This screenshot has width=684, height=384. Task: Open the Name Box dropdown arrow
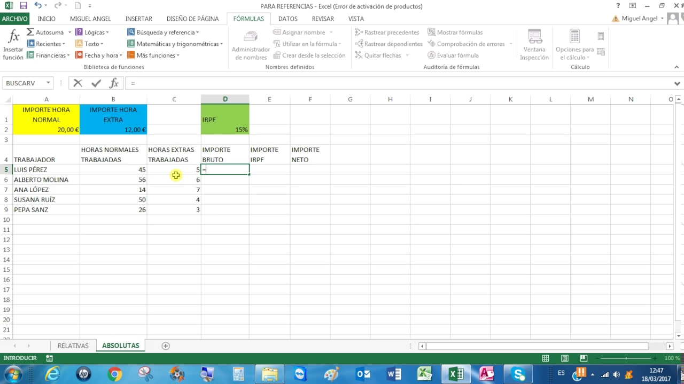pyautogui.click(x=48, y=83)
